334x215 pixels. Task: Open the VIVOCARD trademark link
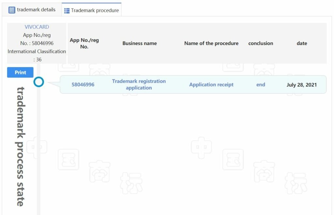coord(37,27)
